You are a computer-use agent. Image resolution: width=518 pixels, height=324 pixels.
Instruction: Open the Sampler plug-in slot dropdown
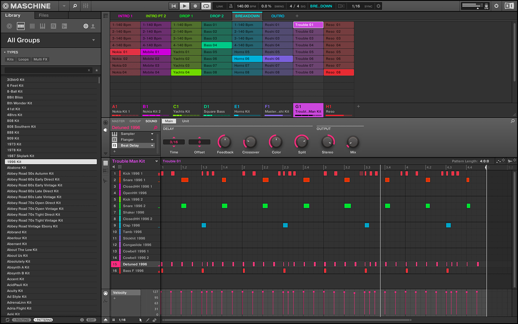tap(152, 134)
